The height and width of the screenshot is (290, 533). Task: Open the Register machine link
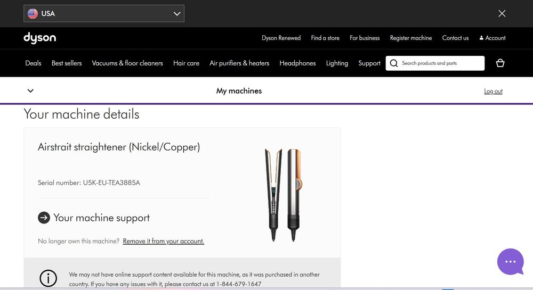[x=410, y=38]
